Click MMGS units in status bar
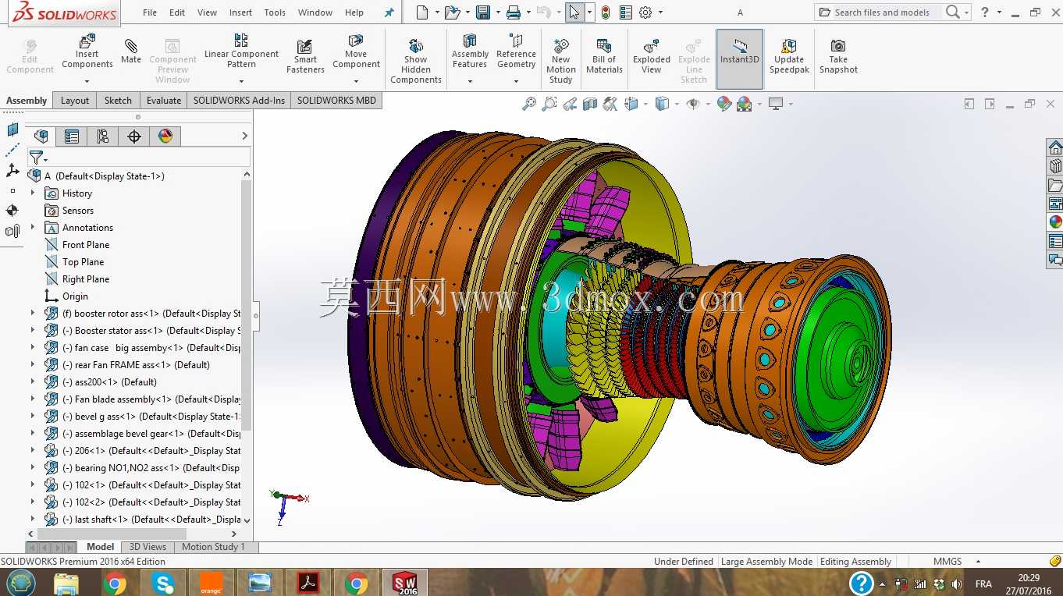The height and width of the screenshot is (596, 1063). click(947, 561)
